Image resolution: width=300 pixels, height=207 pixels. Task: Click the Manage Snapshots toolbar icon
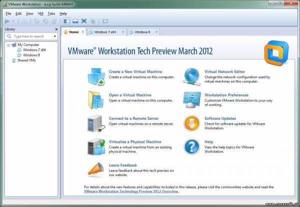pos(54,21)
